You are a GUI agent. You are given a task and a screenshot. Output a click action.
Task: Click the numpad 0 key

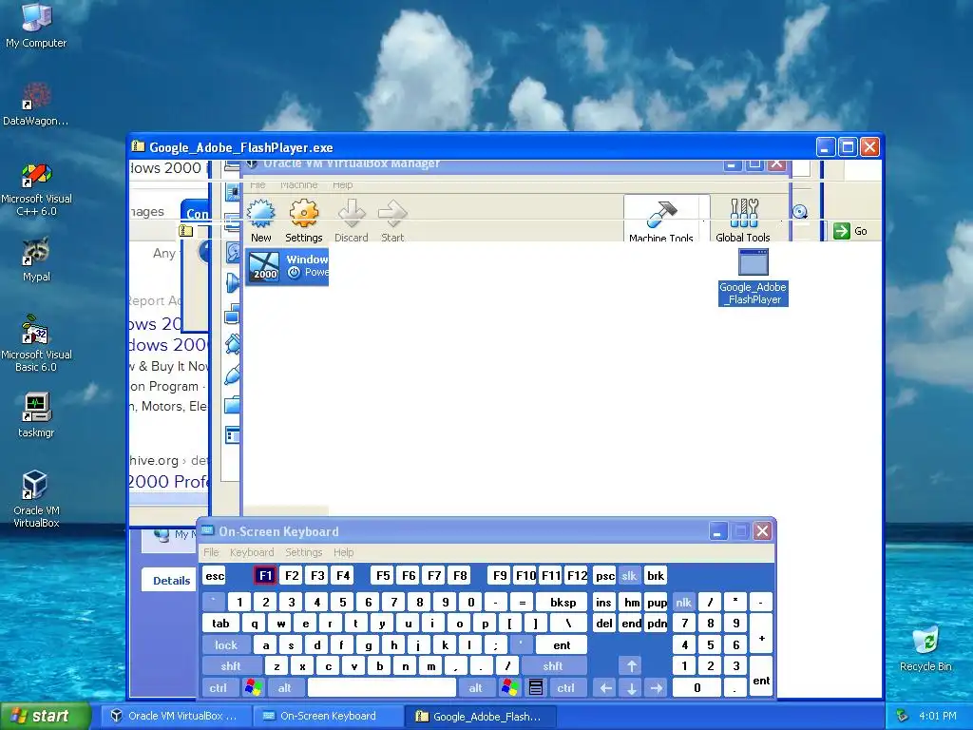(696, 688)
